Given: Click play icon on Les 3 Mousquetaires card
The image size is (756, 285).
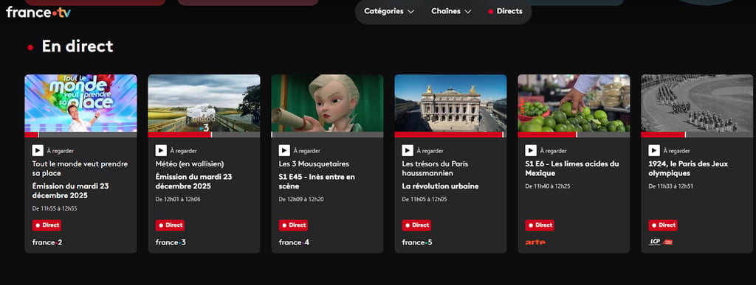Looking at the screenshot, I should pyautogui.click(x=284, y=150).
